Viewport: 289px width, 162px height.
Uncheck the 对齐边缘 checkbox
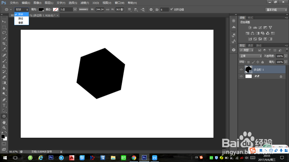tap(172, 10)
